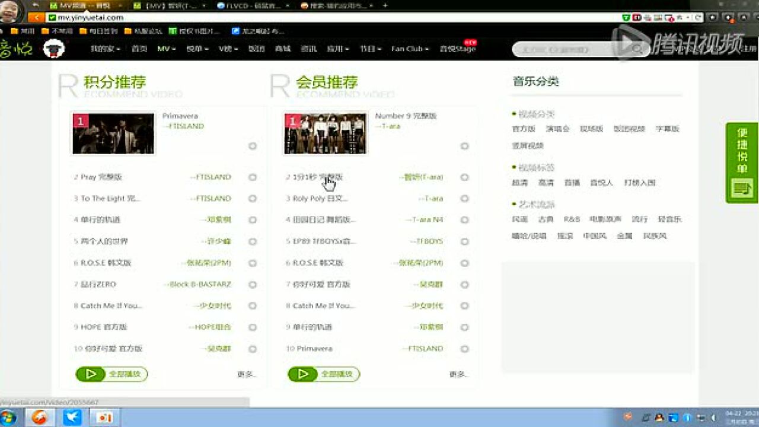Click add icon for HOPE 官方版 row
759x427 pixels.
tap(253, 327)
